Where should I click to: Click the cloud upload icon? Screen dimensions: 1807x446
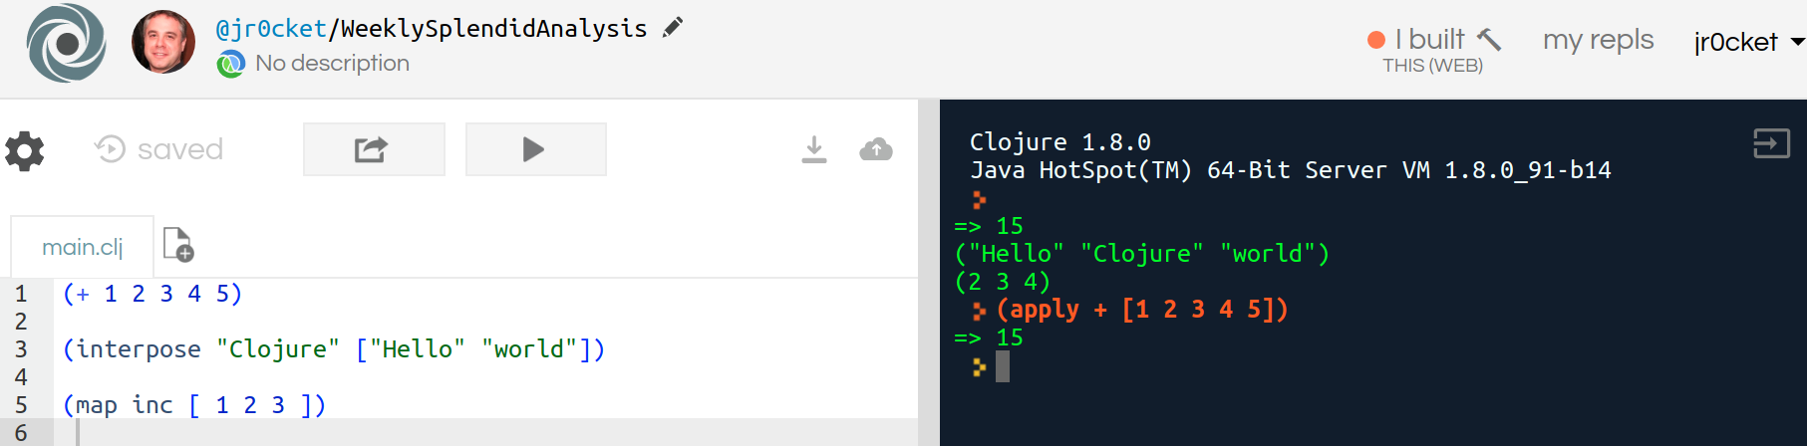(x=876, y=149)
